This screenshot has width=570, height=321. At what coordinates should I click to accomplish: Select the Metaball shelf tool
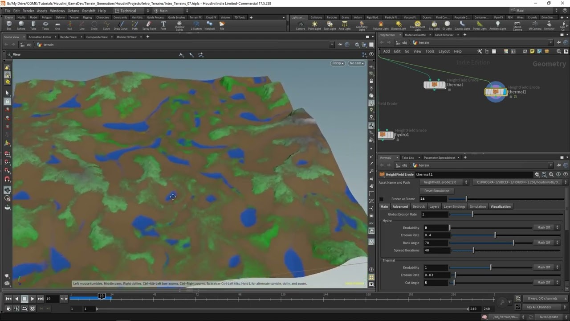(210, 25)
